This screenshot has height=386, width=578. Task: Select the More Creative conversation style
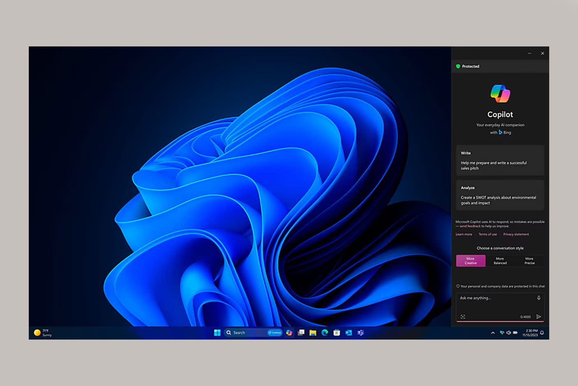click(471, 261)
